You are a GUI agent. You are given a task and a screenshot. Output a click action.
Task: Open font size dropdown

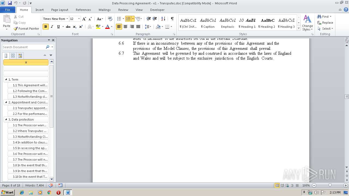click(x=79, y=19)
